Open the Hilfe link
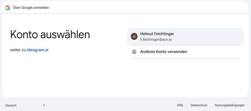 tap(180, 105)
